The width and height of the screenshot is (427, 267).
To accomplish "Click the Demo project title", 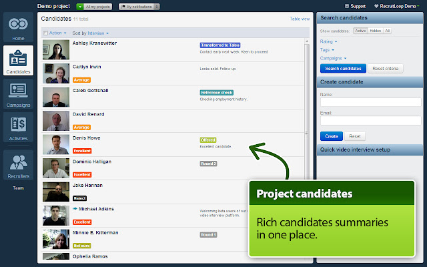I will pyautogui.click(x=53, y=6).
